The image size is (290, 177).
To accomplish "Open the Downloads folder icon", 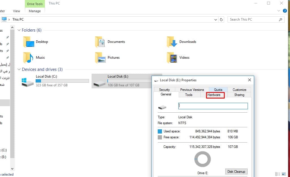I will 172,42.
